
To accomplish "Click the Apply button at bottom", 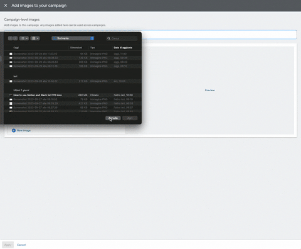I will pos(8,245).
